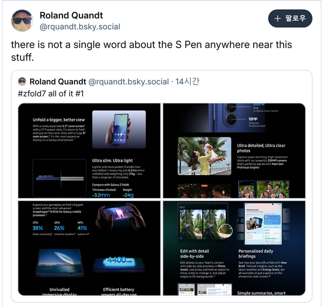The height and width of the screenshot is (306, 324).
Task: Click the 14시간 timestamp on the quoted post
Action: point(187,82)
